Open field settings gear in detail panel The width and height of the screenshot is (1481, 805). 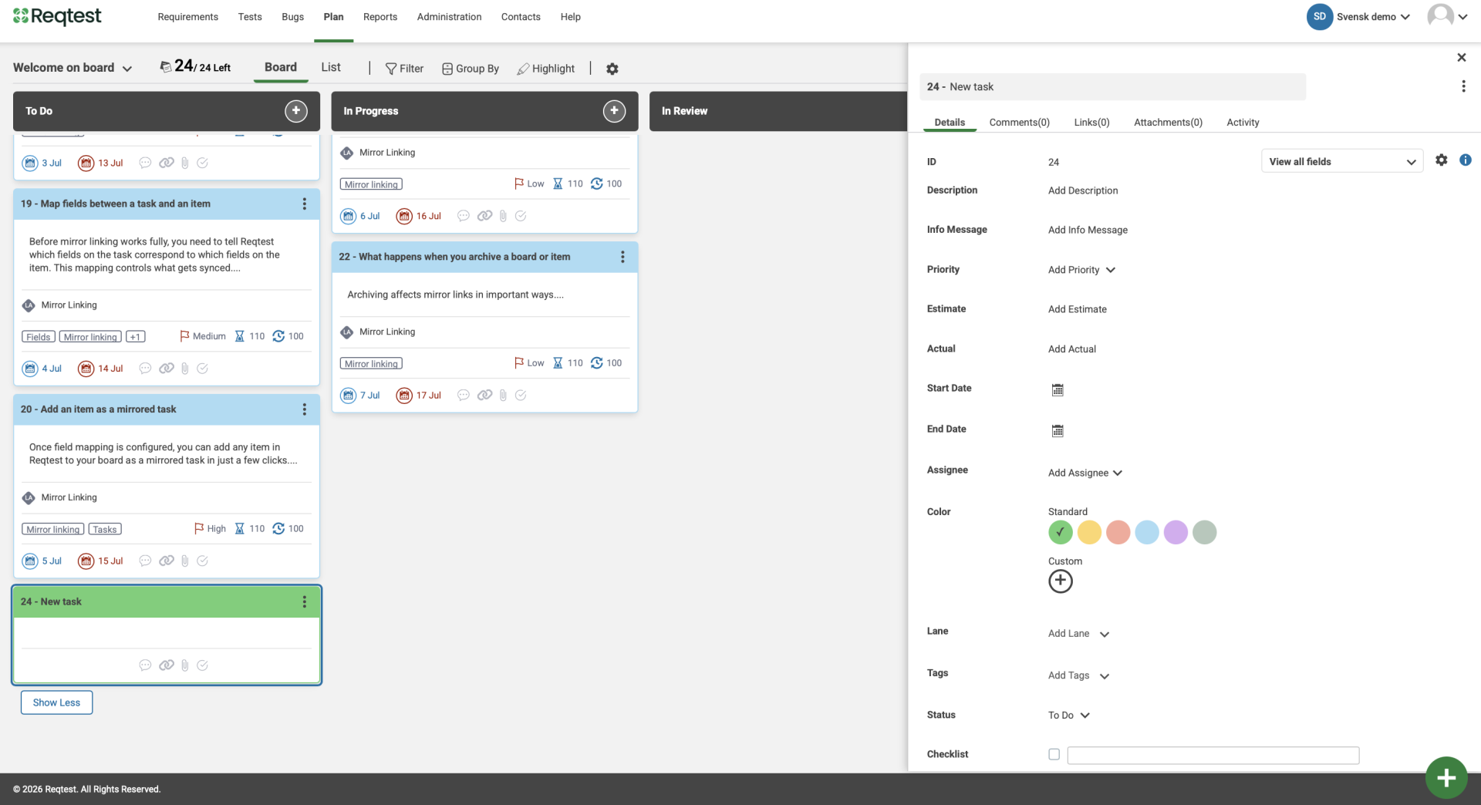pyautogui.click(x=1441, y=160)
